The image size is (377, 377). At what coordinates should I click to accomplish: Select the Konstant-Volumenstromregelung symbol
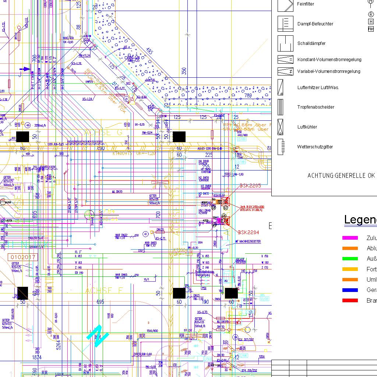pyautogui.click(x=285, y=60)
